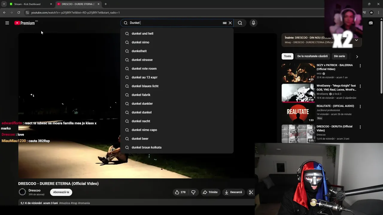Open options menu for BALERINA video
383x215 pixels.
[x=360, y=66]
